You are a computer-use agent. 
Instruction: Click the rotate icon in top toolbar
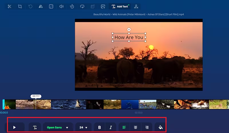[30, 6]
